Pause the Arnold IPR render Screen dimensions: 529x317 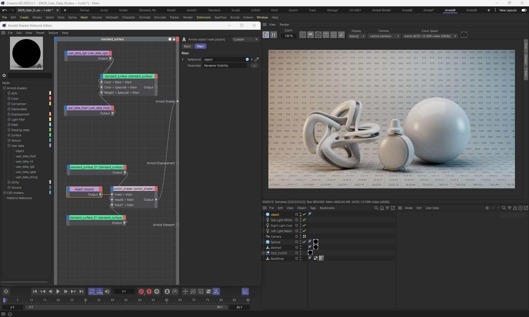(x=273, y=35)
